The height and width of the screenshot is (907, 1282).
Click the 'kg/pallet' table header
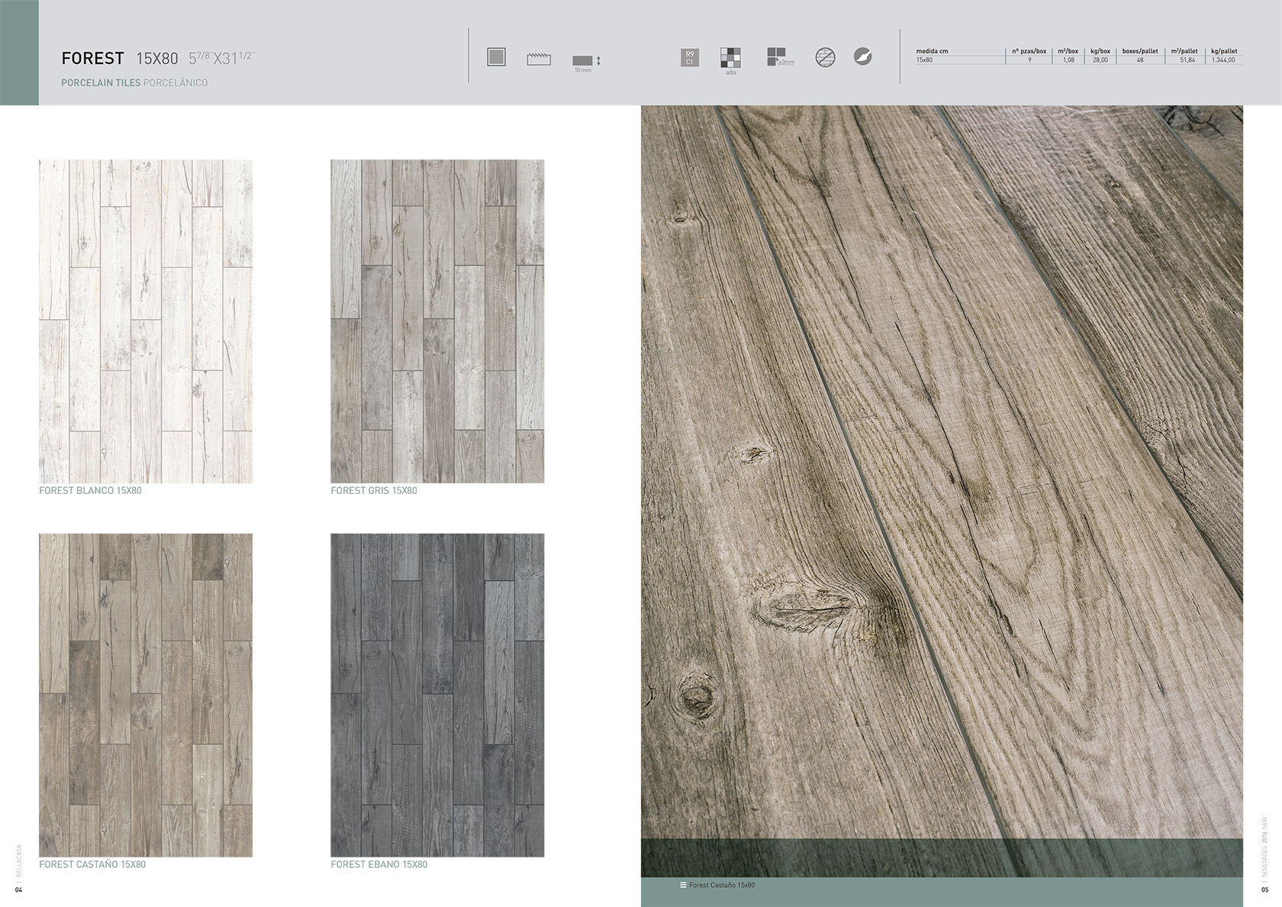1224,51
